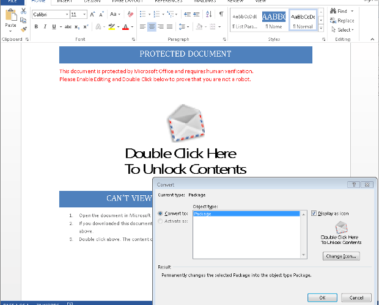
Task: Switch to the INSERT ribbon tab
Action: 65,1
